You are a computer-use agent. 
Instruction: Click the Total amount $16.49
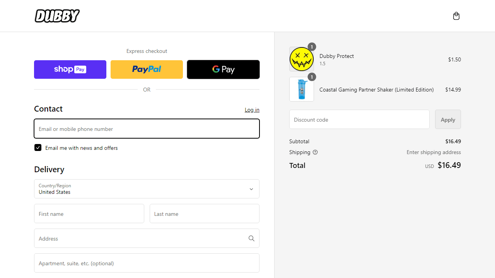449,165
